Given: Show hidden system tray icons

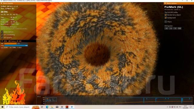Looking at the screenshot, I should point(168,107).
